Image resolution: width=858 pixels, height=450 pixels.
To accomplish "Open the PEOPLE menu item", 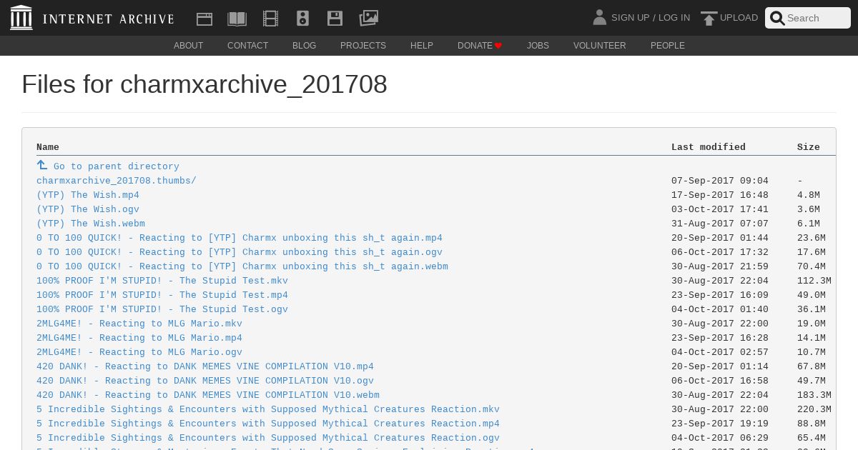I will pos(668,46).
